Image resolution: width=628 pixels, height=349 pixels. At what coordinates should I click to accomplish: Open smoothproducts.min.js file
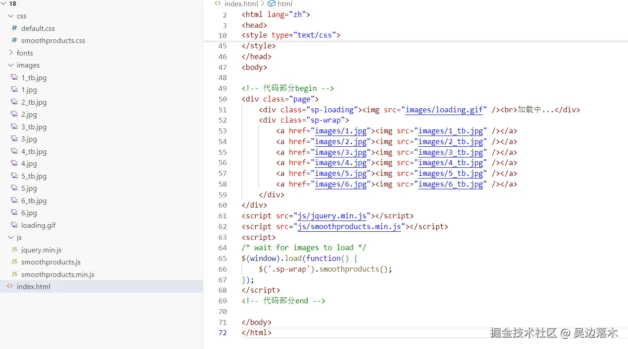58,274
